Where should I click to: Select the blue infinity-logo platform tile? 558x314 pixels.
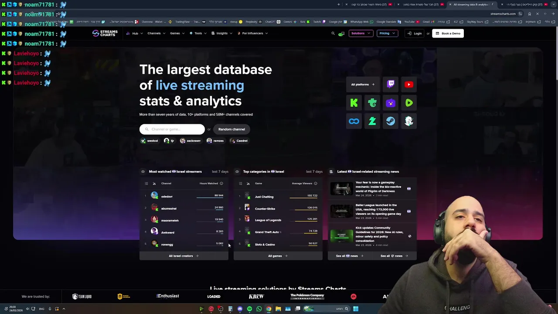point(354,122)
